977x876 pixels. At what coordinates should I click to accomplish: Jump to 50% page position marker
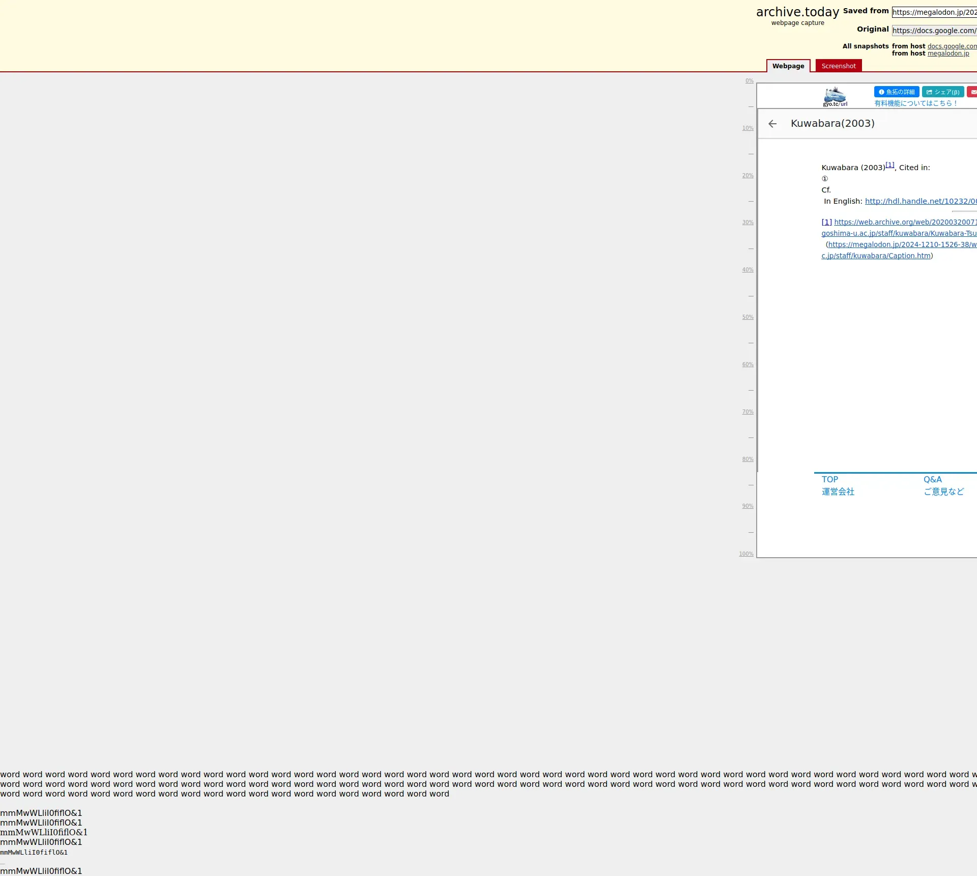[x=748, y=317]
